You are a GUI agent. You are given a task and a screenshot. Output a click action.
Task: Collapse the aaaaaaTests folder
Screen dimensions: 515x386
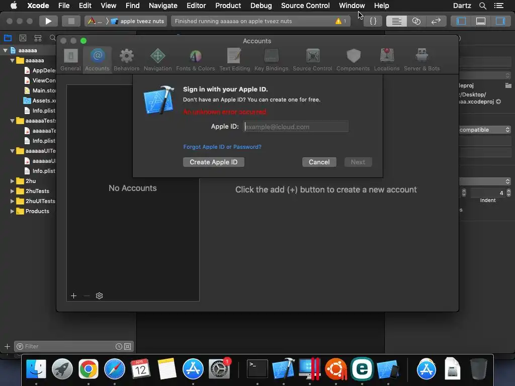(12, 121)
